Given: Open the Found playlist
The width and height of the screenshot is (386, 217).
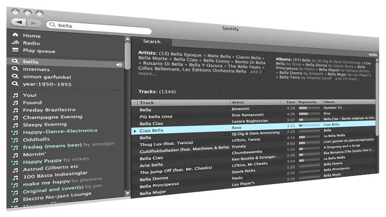Looking at the screenshot, I should tap(32, 102).
